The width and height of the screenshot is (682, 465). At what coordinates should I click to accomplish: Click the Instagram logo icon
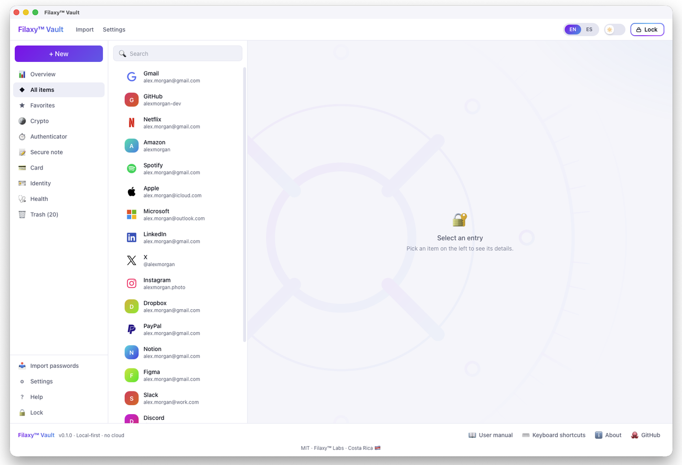coord(132,283)
